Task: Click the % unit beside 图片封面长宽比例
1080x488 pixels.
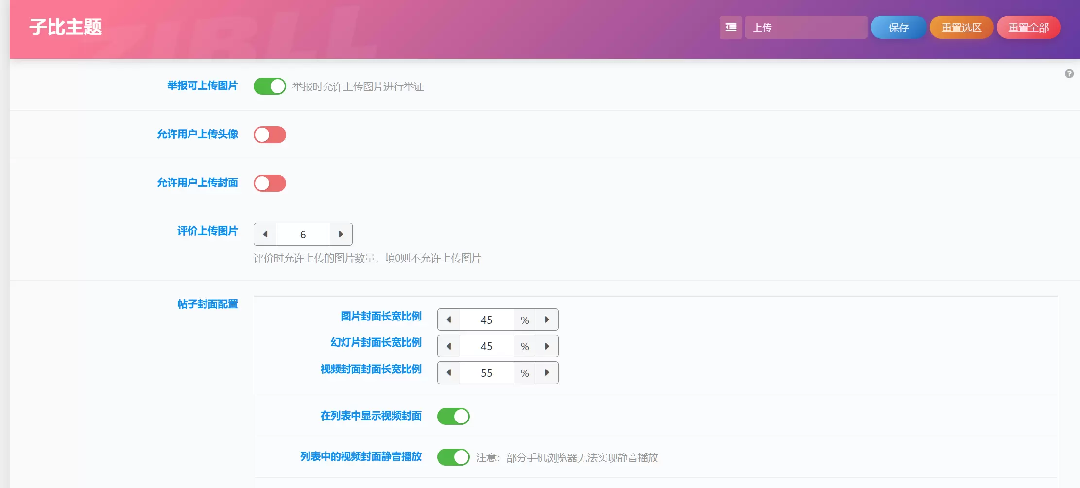Action: point(525,320)
